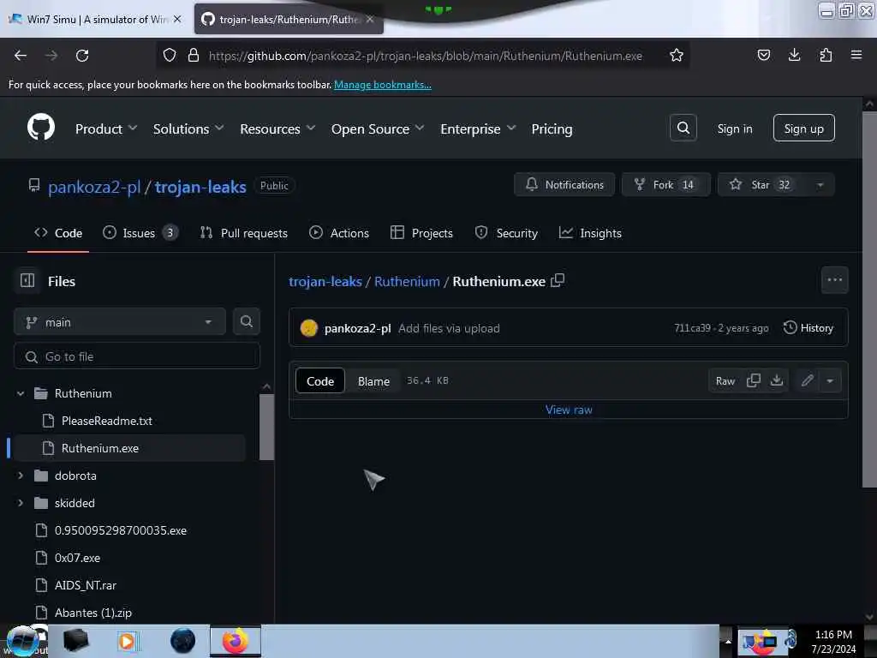The width and height of the screenshot is (877, 658).
Task: Open the Insights tab
Action: (590, 233)
